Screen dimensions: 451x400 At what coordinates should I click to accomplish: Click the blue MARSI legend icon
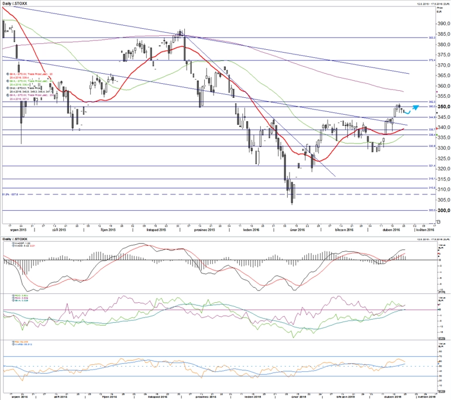pos(13,344)
